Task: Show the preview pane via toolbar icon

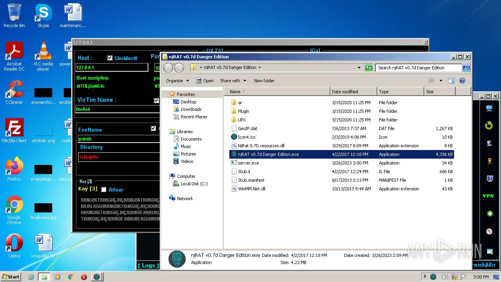Action: (451, 81)
